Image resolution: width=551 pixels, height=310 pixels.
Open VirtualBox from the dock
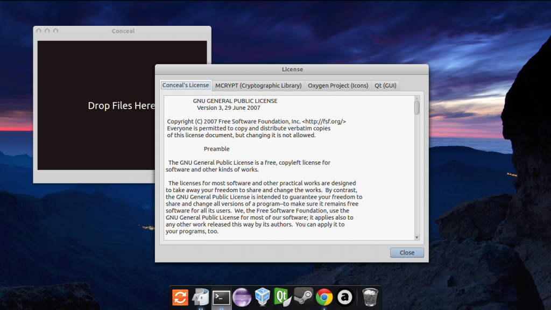tap(262, 297)
